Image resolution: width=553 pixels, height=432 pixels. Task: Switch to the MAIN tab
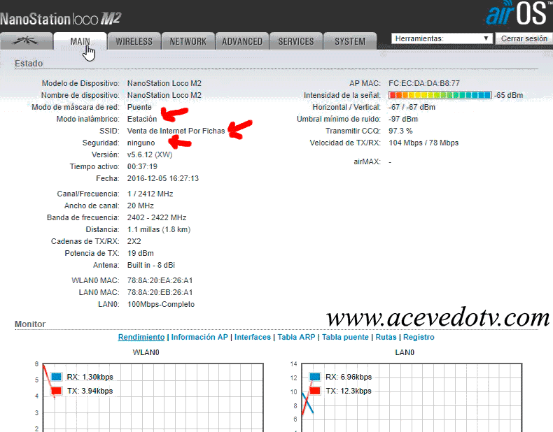tap(80, 41)
